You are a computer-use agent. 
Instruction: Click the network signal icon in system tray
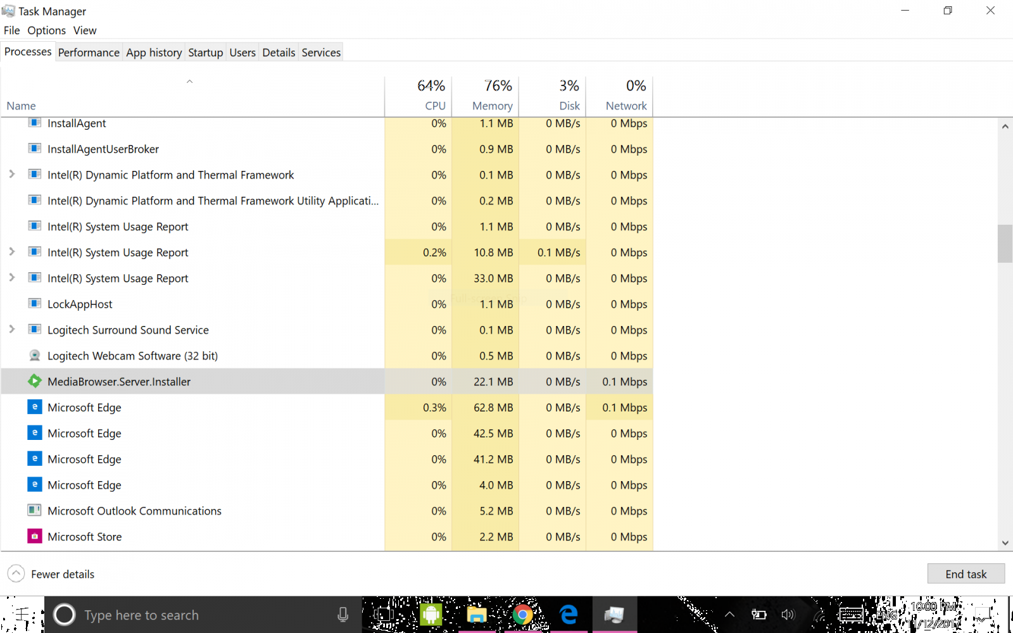tap(819, 614)
